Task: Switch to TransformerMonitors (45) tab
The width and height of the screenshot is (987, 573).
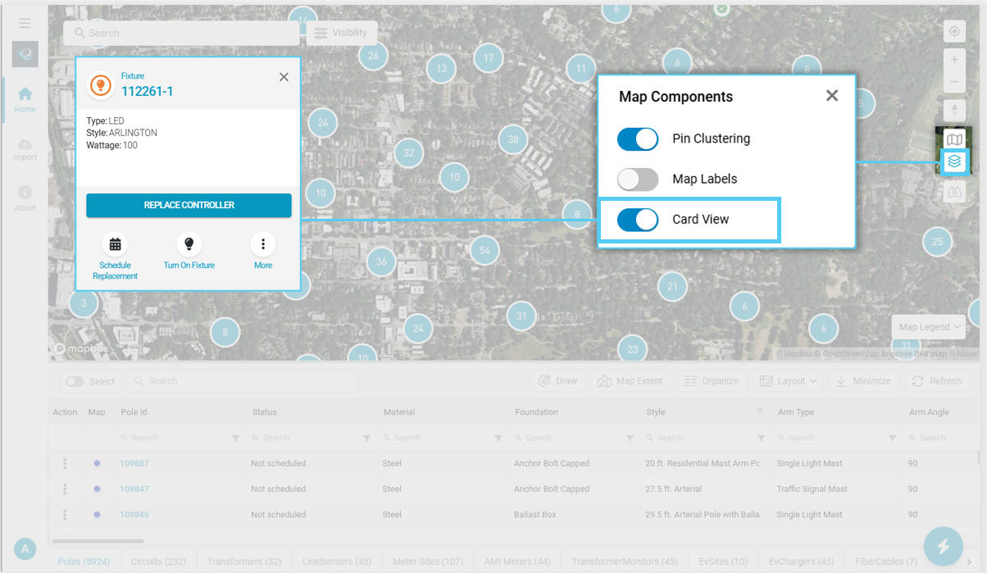Action: tap(625, 562)
